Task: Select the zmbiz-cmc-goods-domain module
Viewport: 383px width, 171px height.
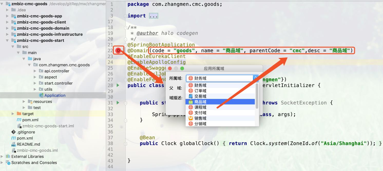Action: coord(43,28)
